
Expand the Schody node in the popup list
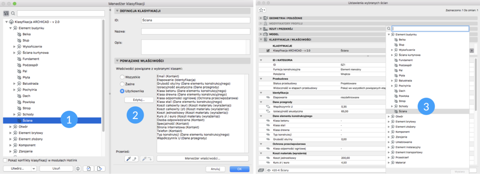pyautogui.click(x=392, y=106)
